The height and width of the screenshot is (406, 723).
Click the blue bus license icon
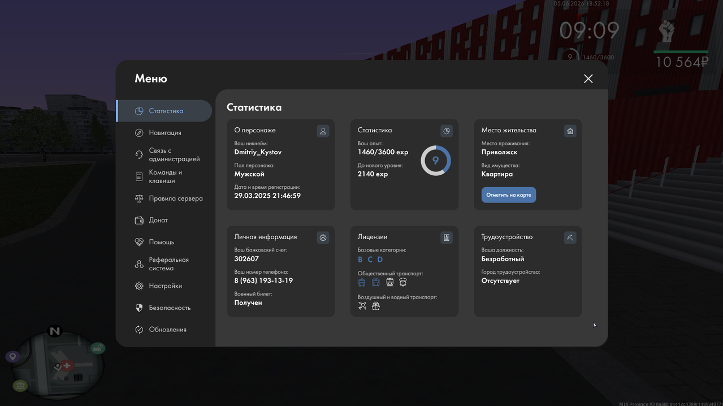[x=375, y=282]
